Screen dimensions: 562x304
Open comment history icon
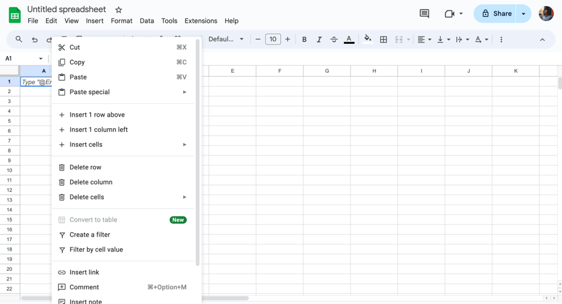[424, 13]
